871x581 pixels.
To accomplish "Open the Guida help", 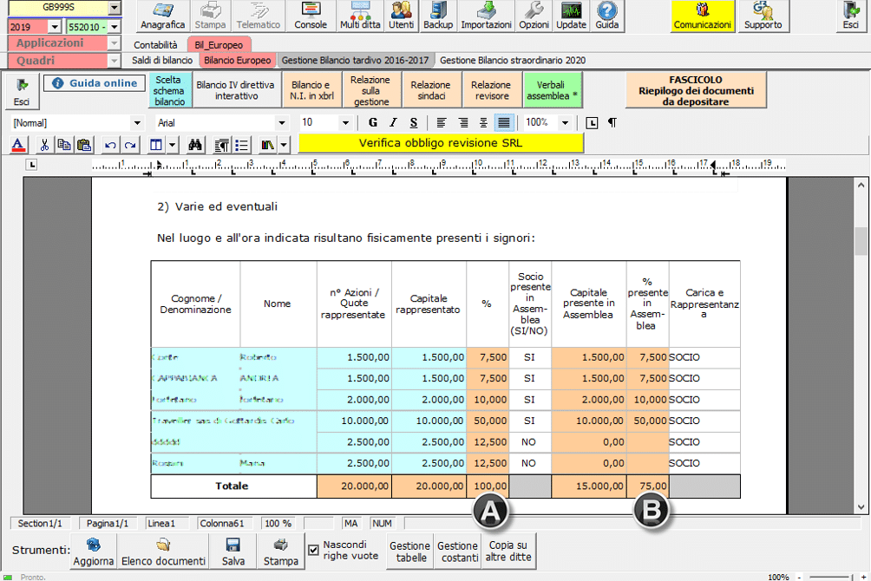I will click(606, 16).
